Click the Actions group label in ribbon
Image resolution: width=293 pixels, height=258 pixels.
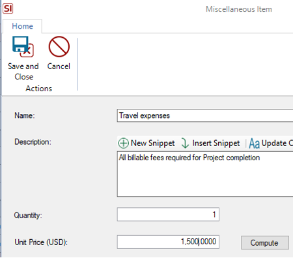click(39, 89)
